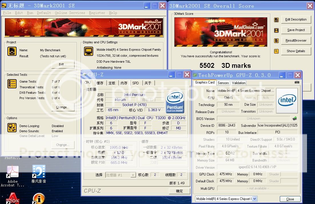This screenshot has height=204, width=315.
Task: Expand the GPU selection dropdown in GPU-Z
Action: pyautogui.click(x=254, y=199)
